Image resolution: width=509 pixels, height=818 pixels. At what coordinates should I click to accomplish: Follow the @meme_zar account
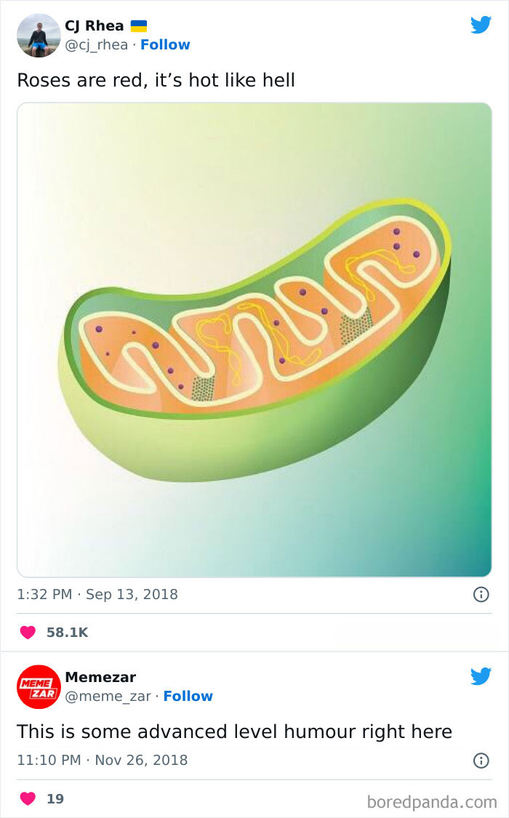tap(188, 696)
